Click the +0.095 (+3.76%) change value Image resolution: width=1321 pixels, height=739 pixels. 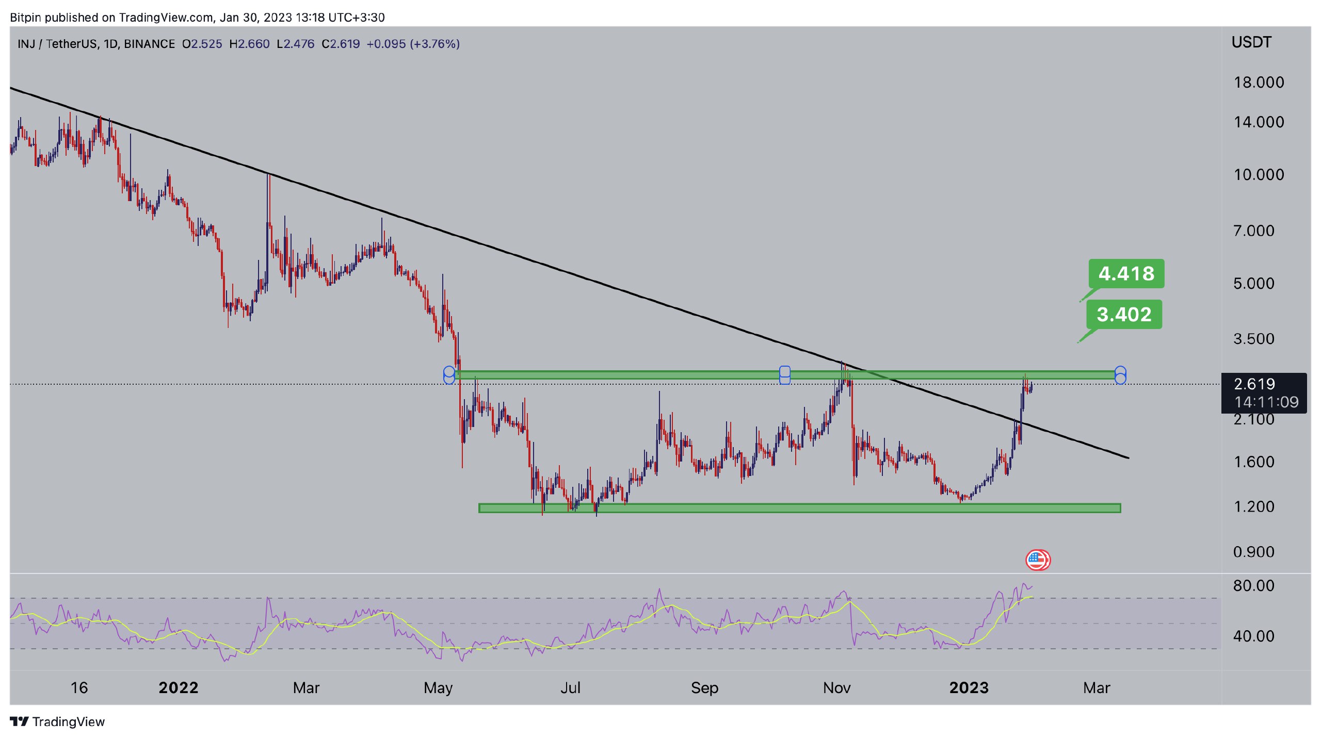point(413,44)
